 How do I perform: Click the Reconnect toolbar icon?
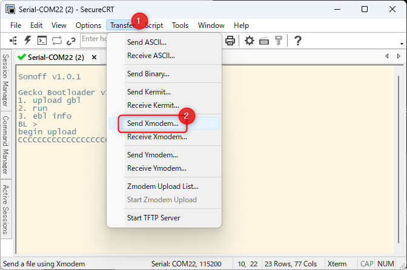click(57, 41)
